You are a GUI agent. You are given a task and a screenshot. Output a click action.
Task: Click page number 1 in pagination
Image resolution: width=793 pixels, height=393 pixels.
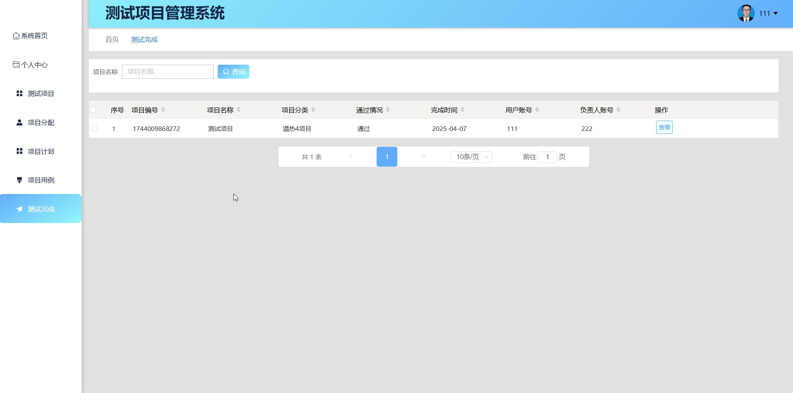coord(387,157)
